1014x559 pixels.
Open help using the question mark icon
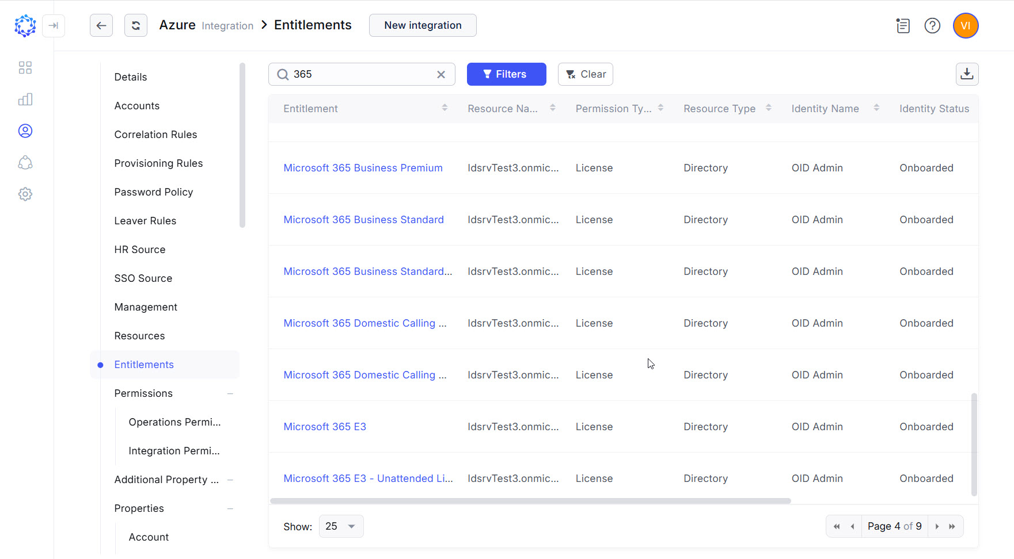(x=932, y=25)
